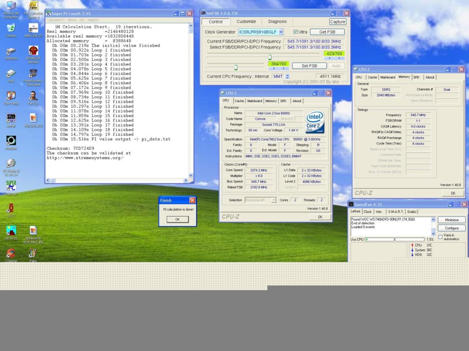
Task: Open the Info tab in SpeedFan
Action: click(379, 212)
